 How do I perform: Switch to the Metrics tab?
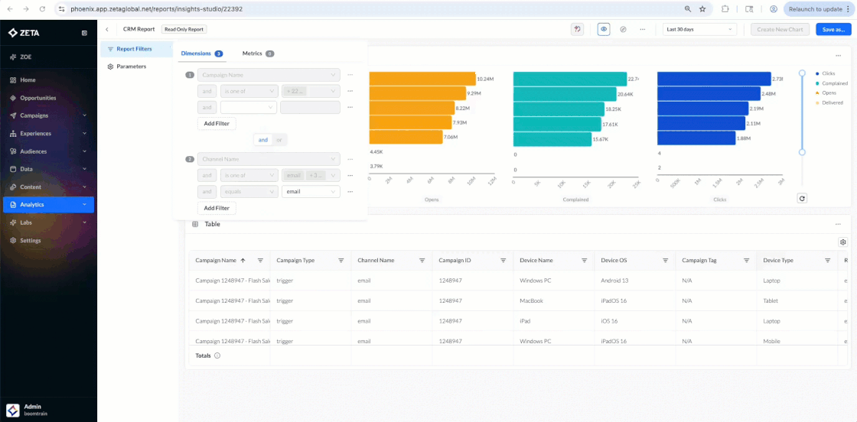(253, 54)
